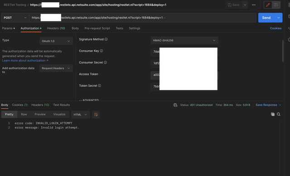Open the HTML format dropdown

[81, 114]
